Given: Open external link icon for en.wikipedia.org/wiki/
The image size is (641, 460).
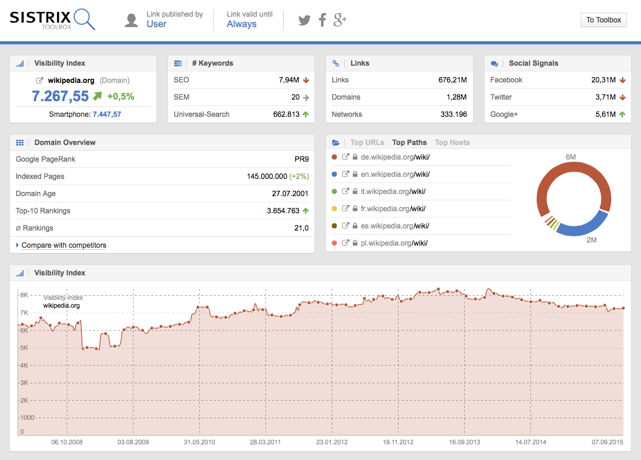Looking at the screenshot, I should coord(345,174).
